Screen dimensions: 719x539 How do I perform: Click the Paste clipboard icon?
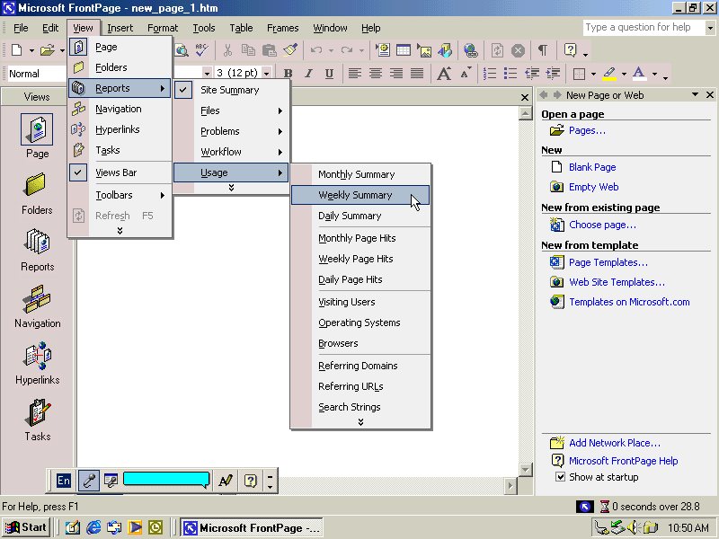click(269, 50)
